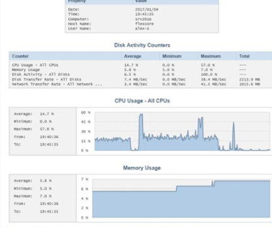Click the Minimum 5.0 % in Memory panel
Image resolution: width=272 pixels, height=228 pixels.
click(45, 188)
